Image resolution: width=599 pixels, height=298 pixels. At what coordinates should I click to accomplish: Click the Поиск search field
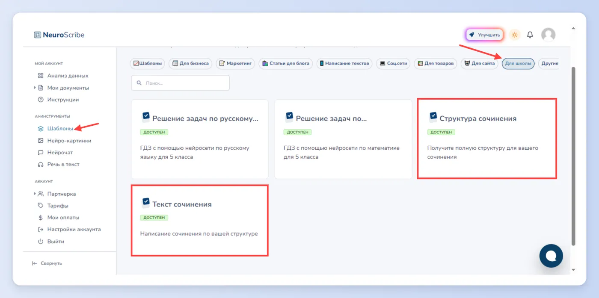click(180, 83)
